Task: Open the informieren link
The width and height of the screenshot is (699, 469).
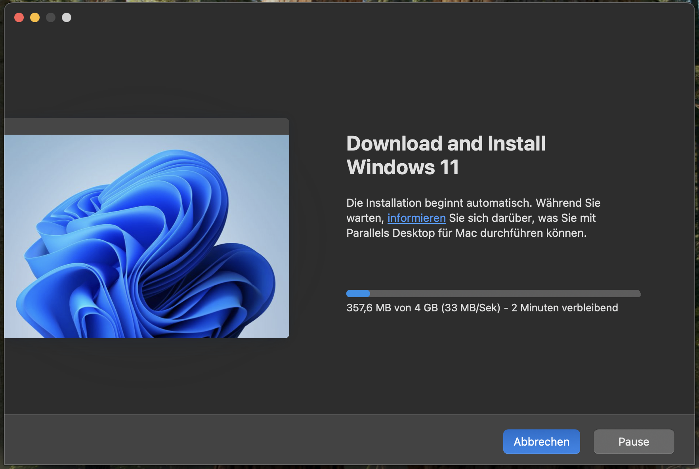Action: click(x=416, y=218)
